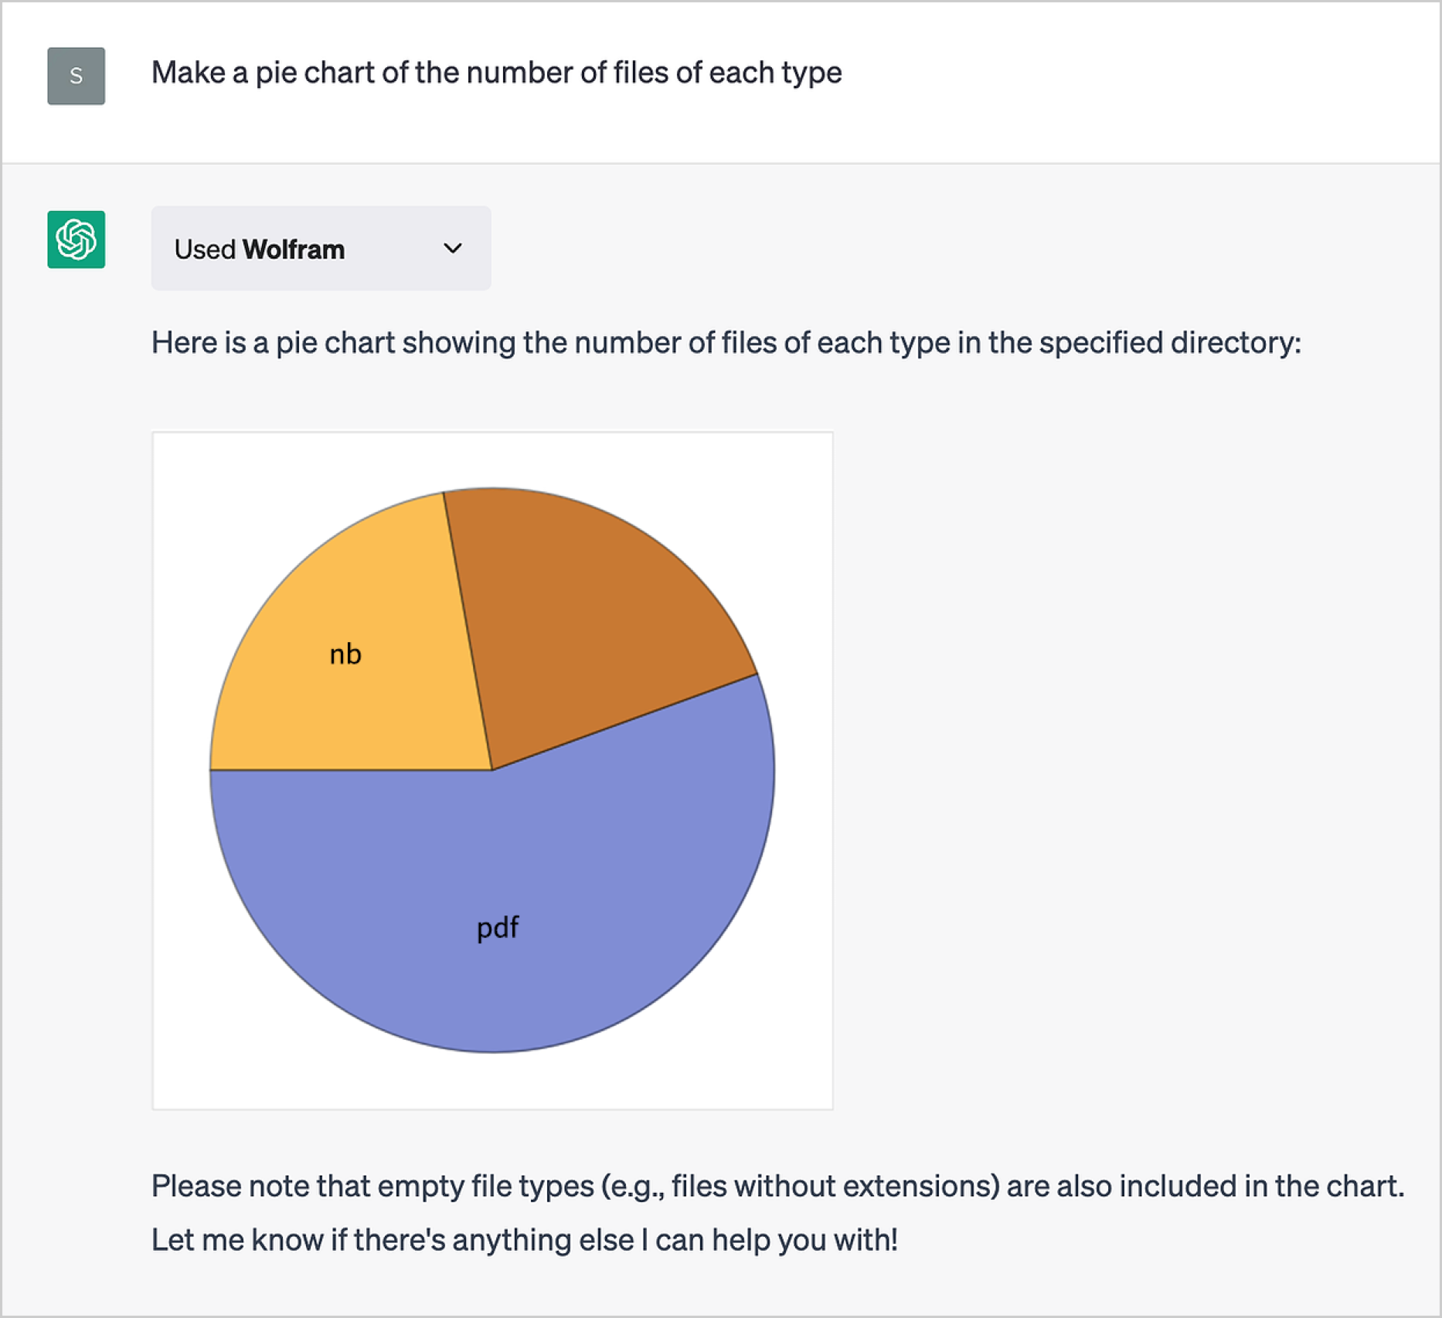Click the nb label in chart

(345, 654)
